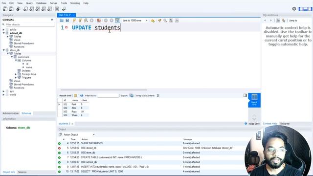Screen dimensions: 313x176
Task: Click the commit transaction icon
Action: point(106,21)
